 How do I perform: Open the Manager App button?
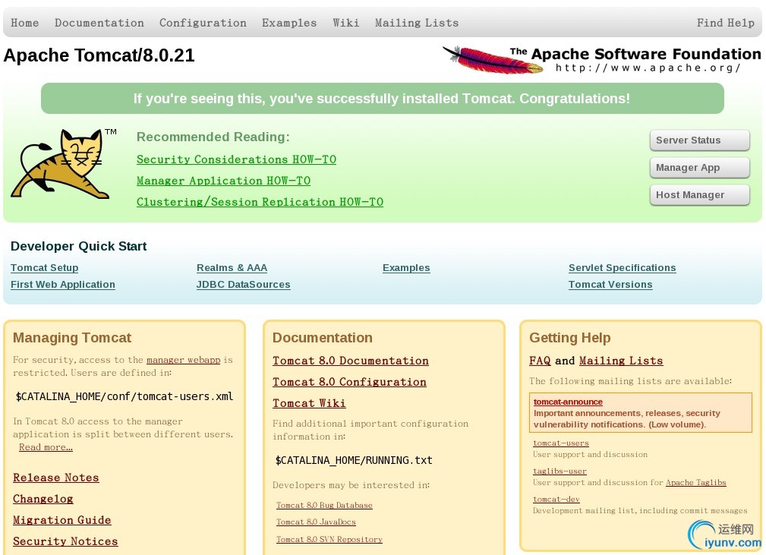pos(699,168)
